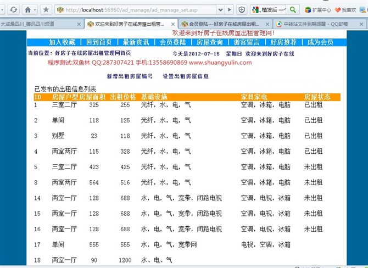Close the 欢迎来到好房子在线 active tab
This screenshot has width=368, height=268.
(174, 24)
